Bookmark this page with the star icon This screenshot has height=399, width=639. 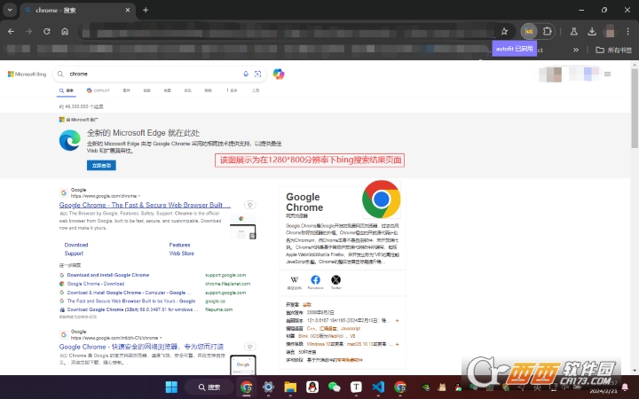504,31
